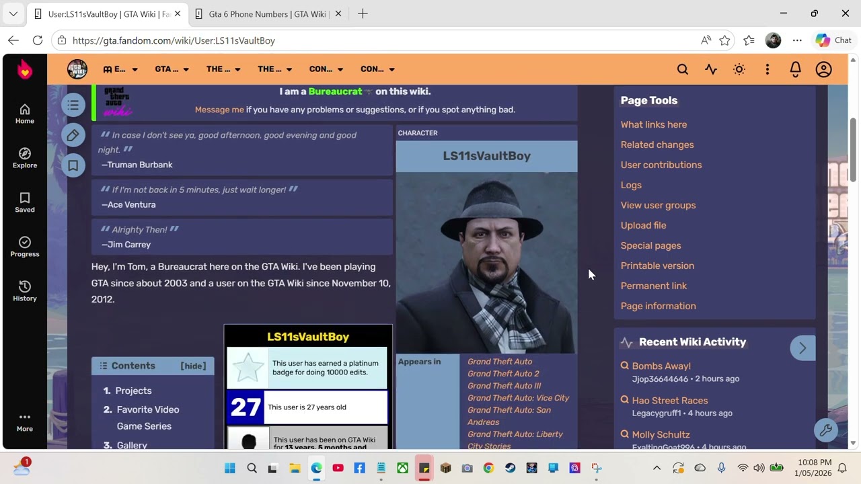Open the user account avatar icon
Viewport: 861px width, 484px height.
click(x=824, y=69)
